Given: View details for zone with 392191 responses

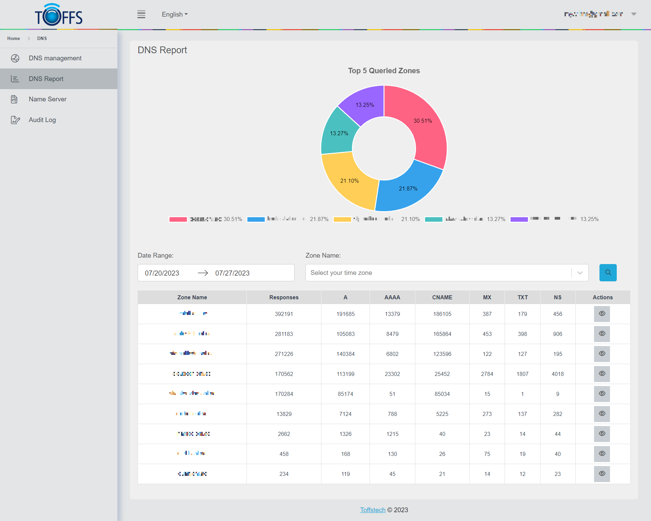Looking at the screenshot, I should [x=602, y=314].
